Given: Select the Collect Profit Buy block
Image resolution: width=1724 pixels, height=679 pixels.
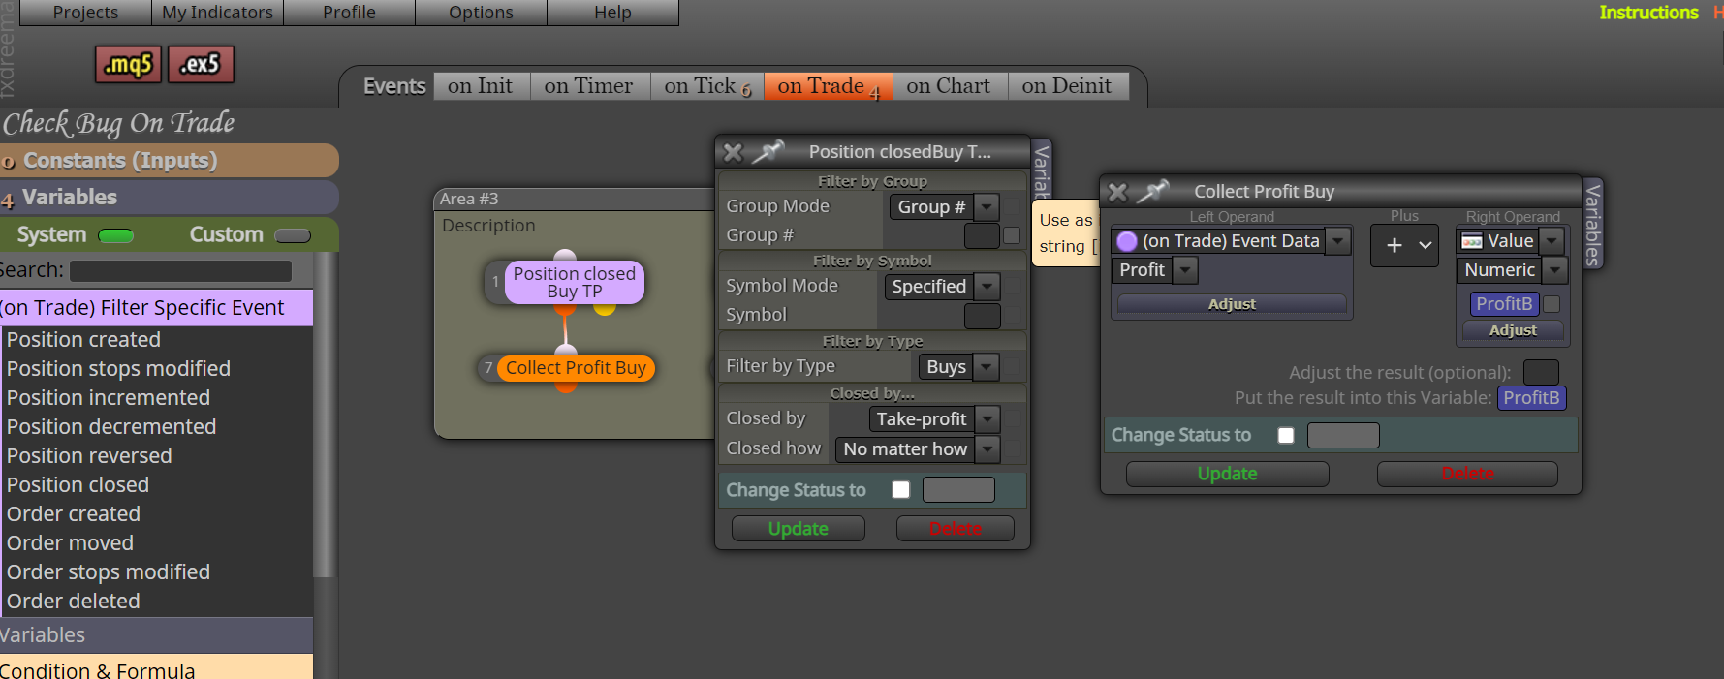Looking at the screenshot, I should 576,368.
